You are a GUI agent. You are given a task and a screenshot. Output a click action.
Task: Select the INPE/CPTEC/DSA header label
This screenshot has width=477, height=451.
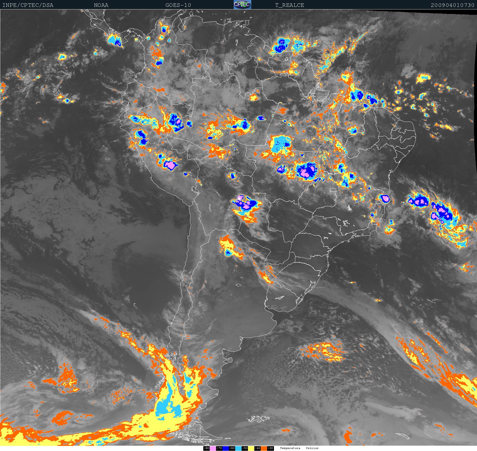pos(28,5)
